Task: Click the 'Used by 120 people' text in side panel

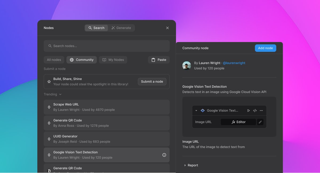Action: pyautogui.click(x=209, y=68)
